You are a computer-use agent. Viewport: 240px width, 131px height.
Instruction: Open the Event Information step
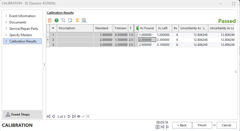coord(22,16)
